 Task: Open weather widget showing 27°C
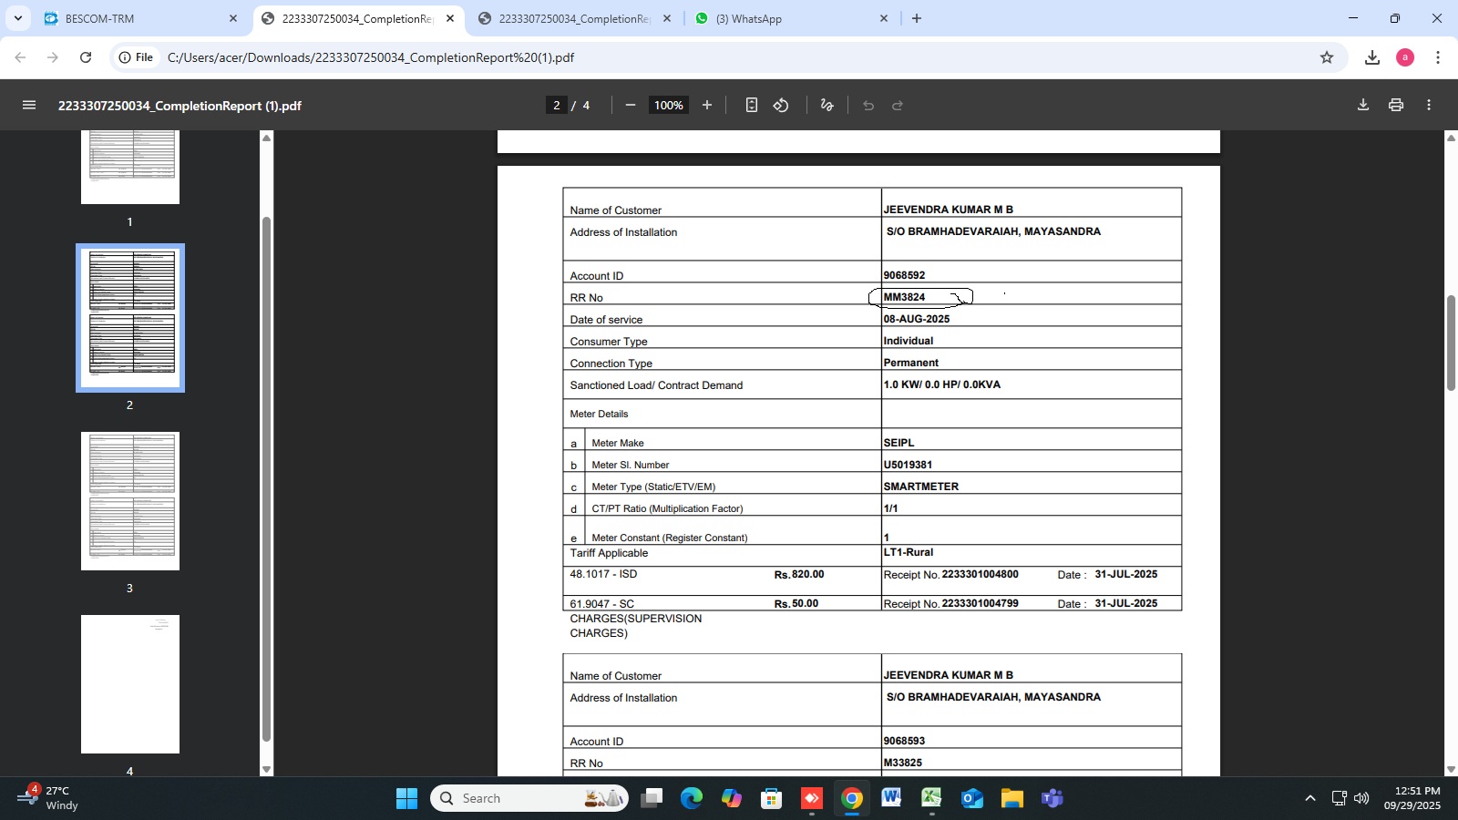[x=49, y=798]
